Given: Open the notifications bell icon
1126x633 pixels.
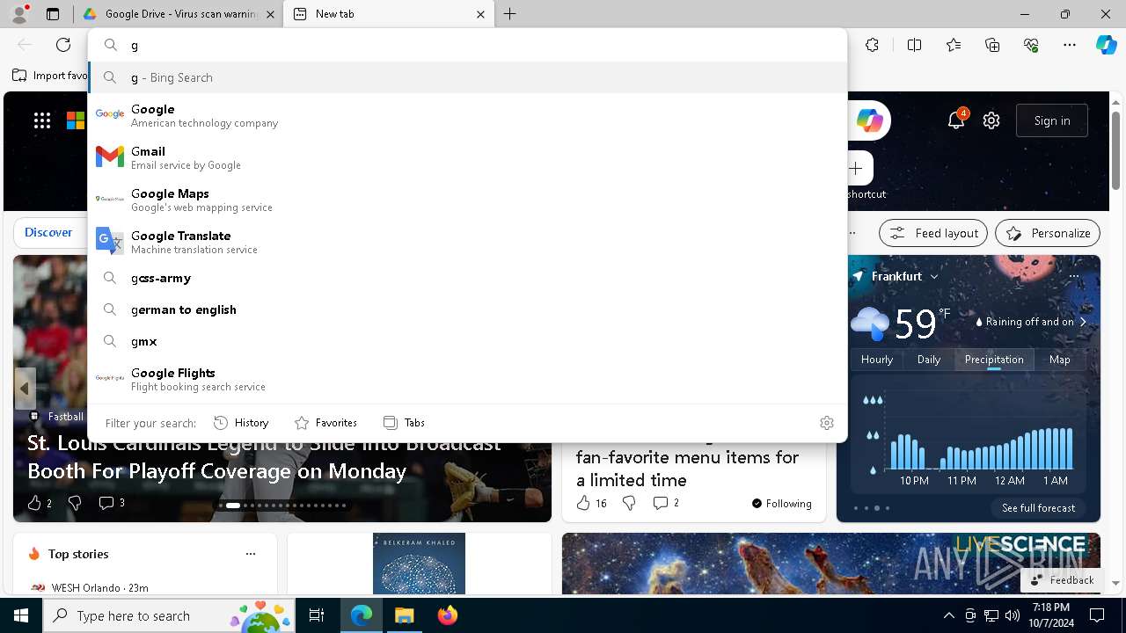Looking at the screenshot, I should (956, 120).
